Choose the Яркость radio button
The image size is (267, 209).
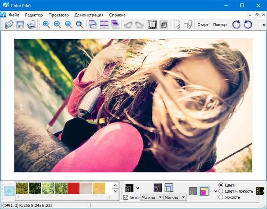(x=221, y=197)
